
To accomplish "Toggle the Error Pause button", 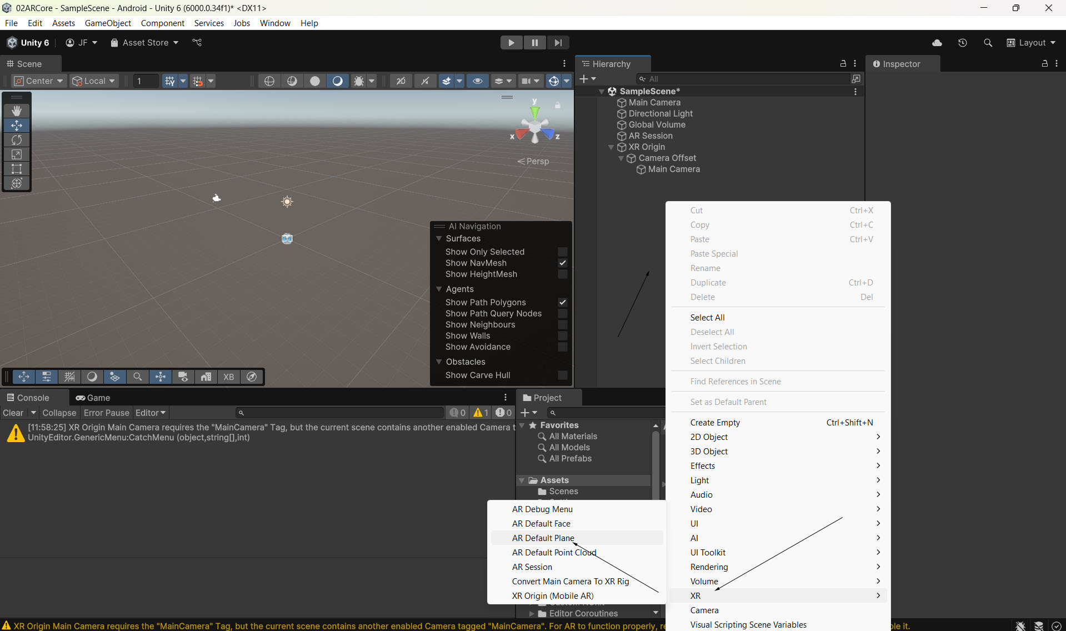I will point(106,413).
